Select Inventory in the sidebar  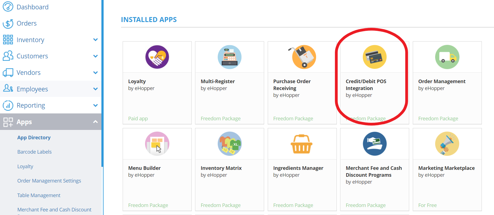[30, 40]
